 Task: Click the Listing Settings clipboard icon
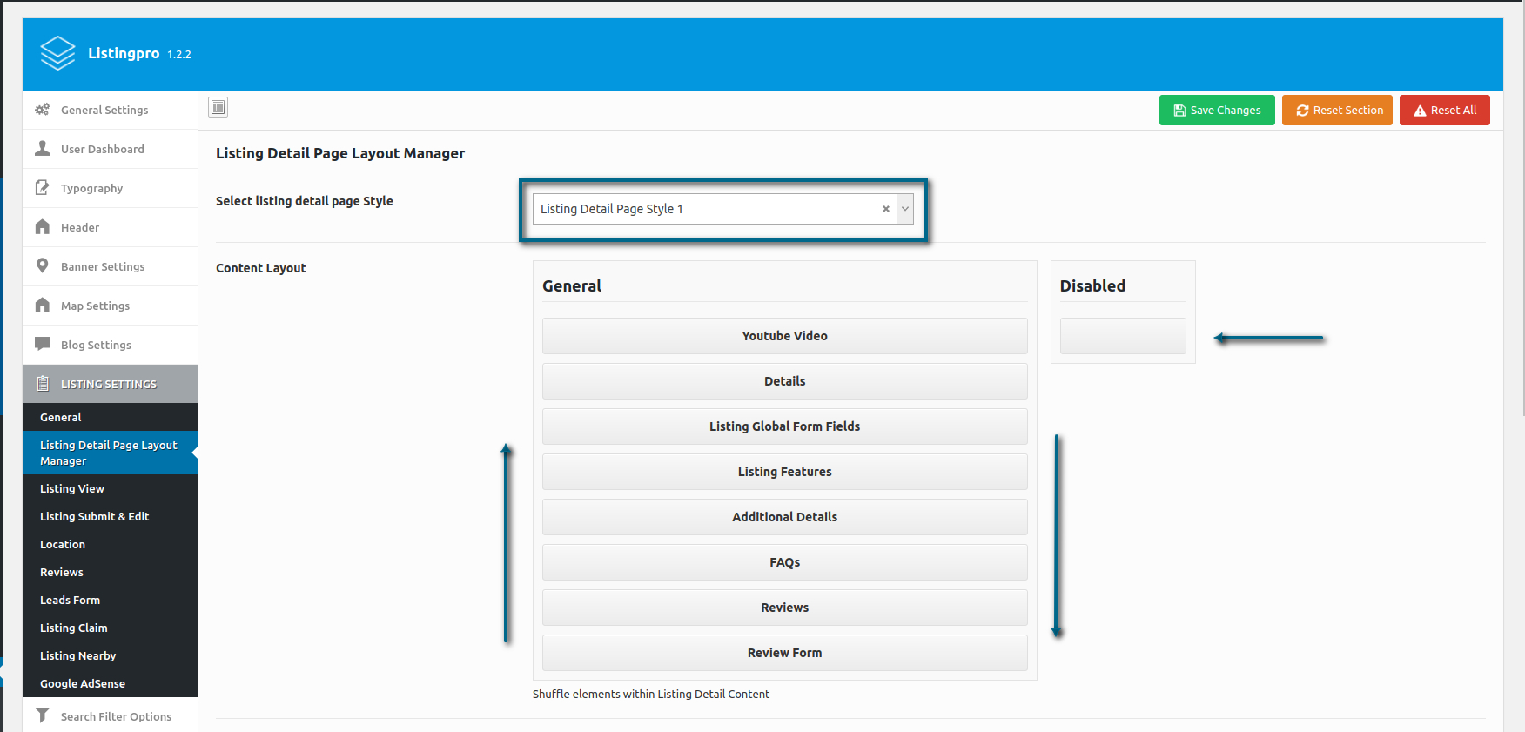[42, 384]
